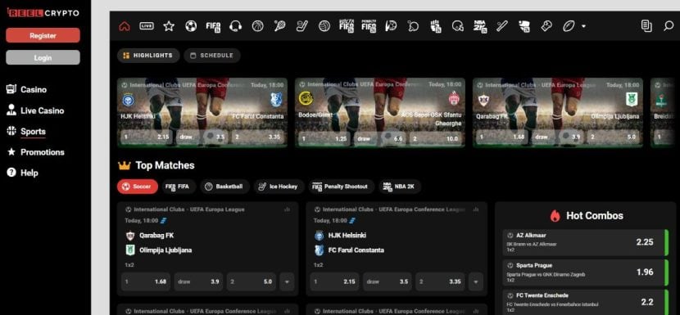Screen dimensions: 680x315
Task: Pick the draw 3.9 odds for Qarabag match
Action: (x=198, y=281)
